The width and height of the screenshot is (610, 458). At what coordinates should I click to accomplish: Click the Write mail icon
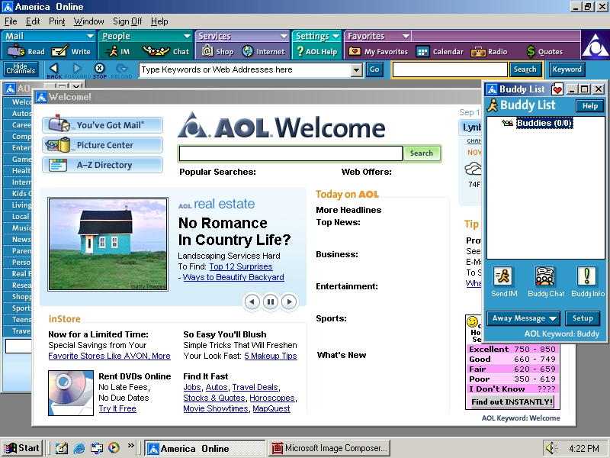(x=61, y=52)
